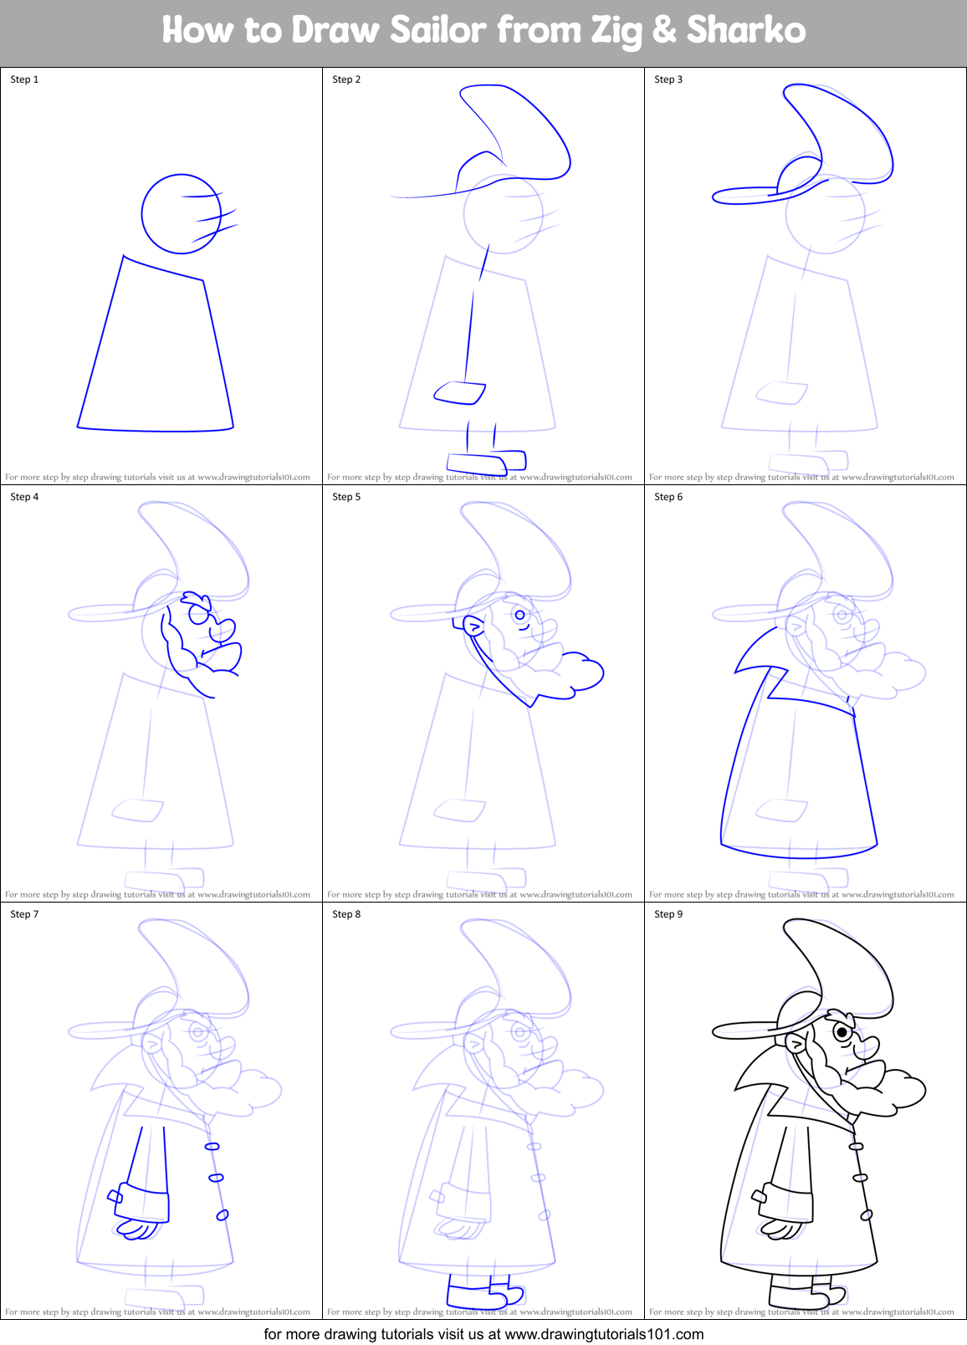Open the Step 5 drawing with beard

[483, 693]
